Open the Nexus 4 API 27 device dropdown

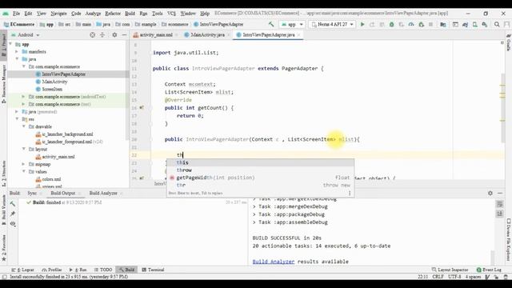pos(332,24)
